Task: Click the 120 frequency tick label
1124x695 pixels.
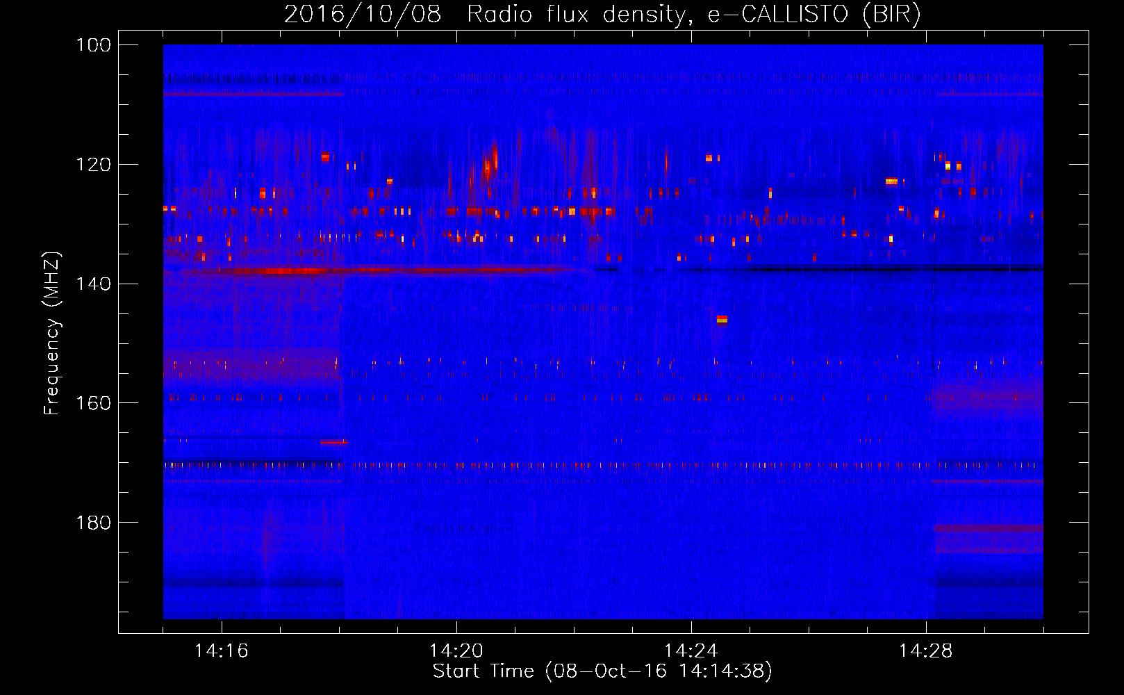Action: click(x=94, y=165)
